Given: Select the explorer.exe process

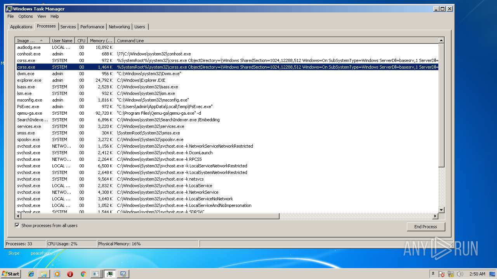Looking at the screenshot, I should pos(227,80).
